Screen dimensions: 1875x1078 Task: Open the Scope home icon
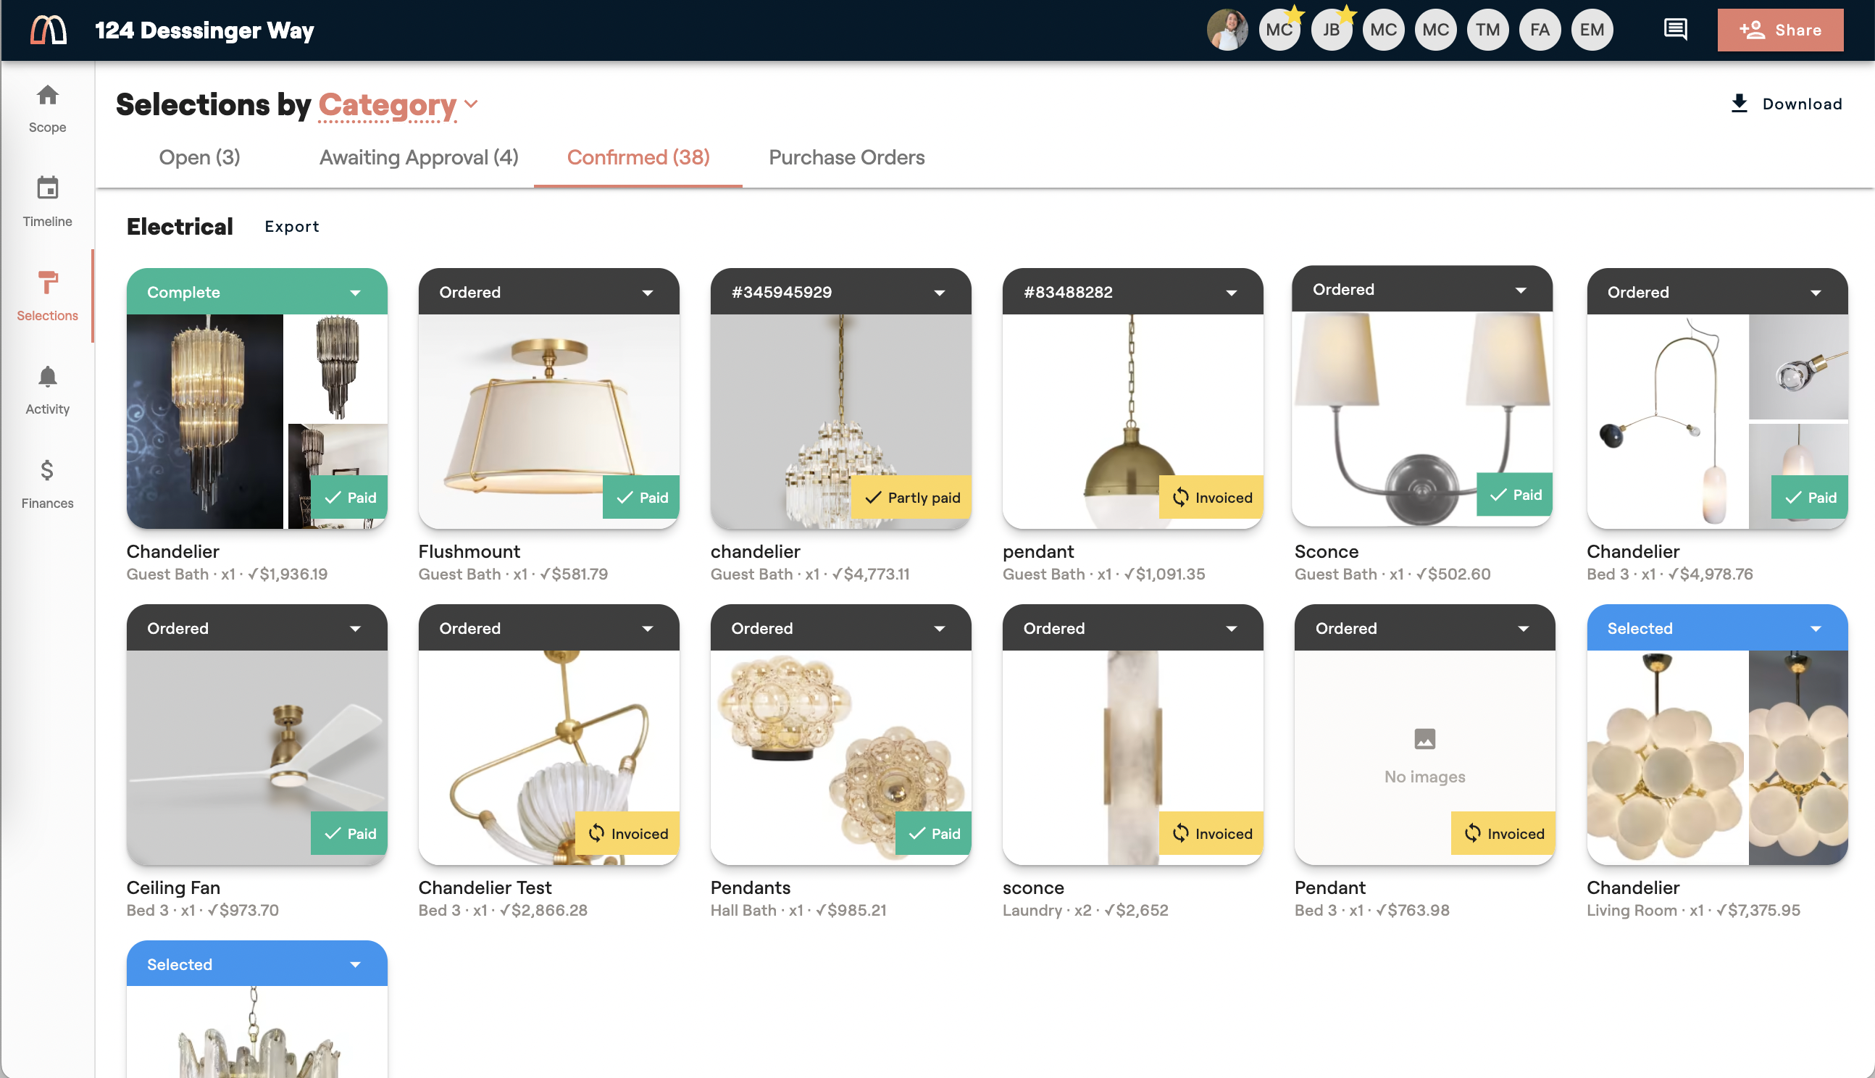tap(47, 95)
